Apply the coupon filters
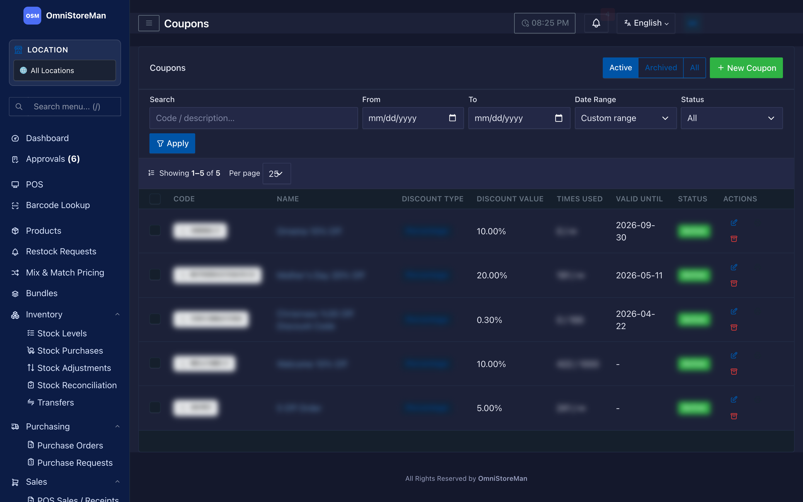 pyautogui.click(x=172, y=143)
